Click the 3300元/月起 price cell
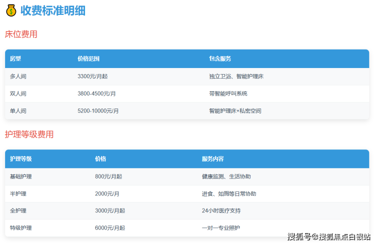 point(92,76)
